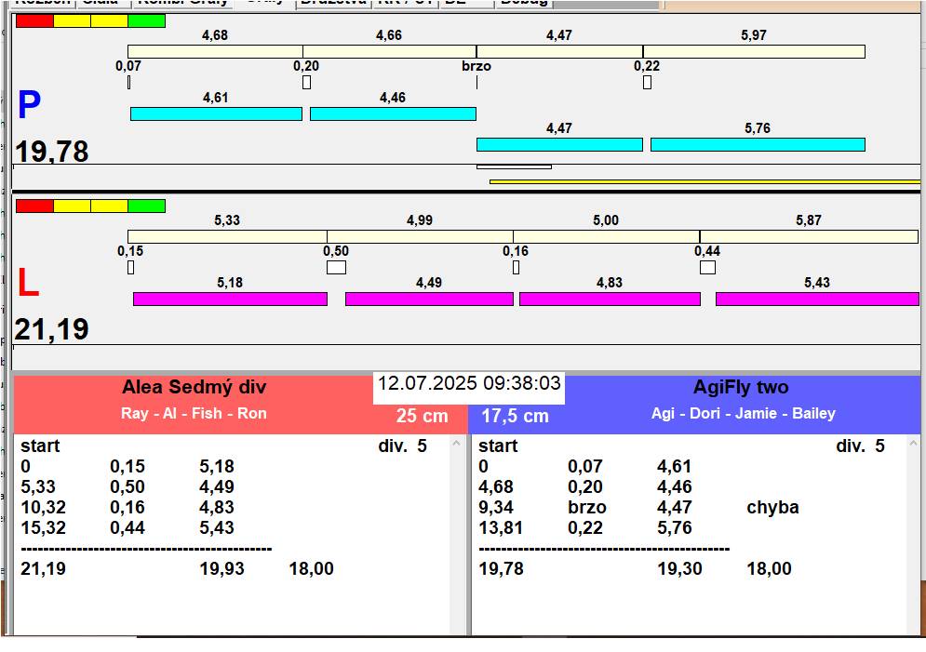This screenshot has height=652, width=926.
Task: Click the blue P lane letter
Action: point(29,105)
